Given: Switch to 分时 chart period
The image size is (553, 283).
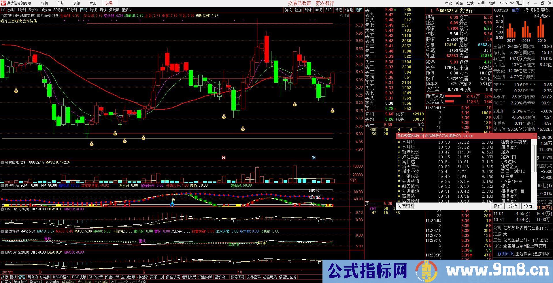Looking at the screenshot, I should [x=11, y=10].
